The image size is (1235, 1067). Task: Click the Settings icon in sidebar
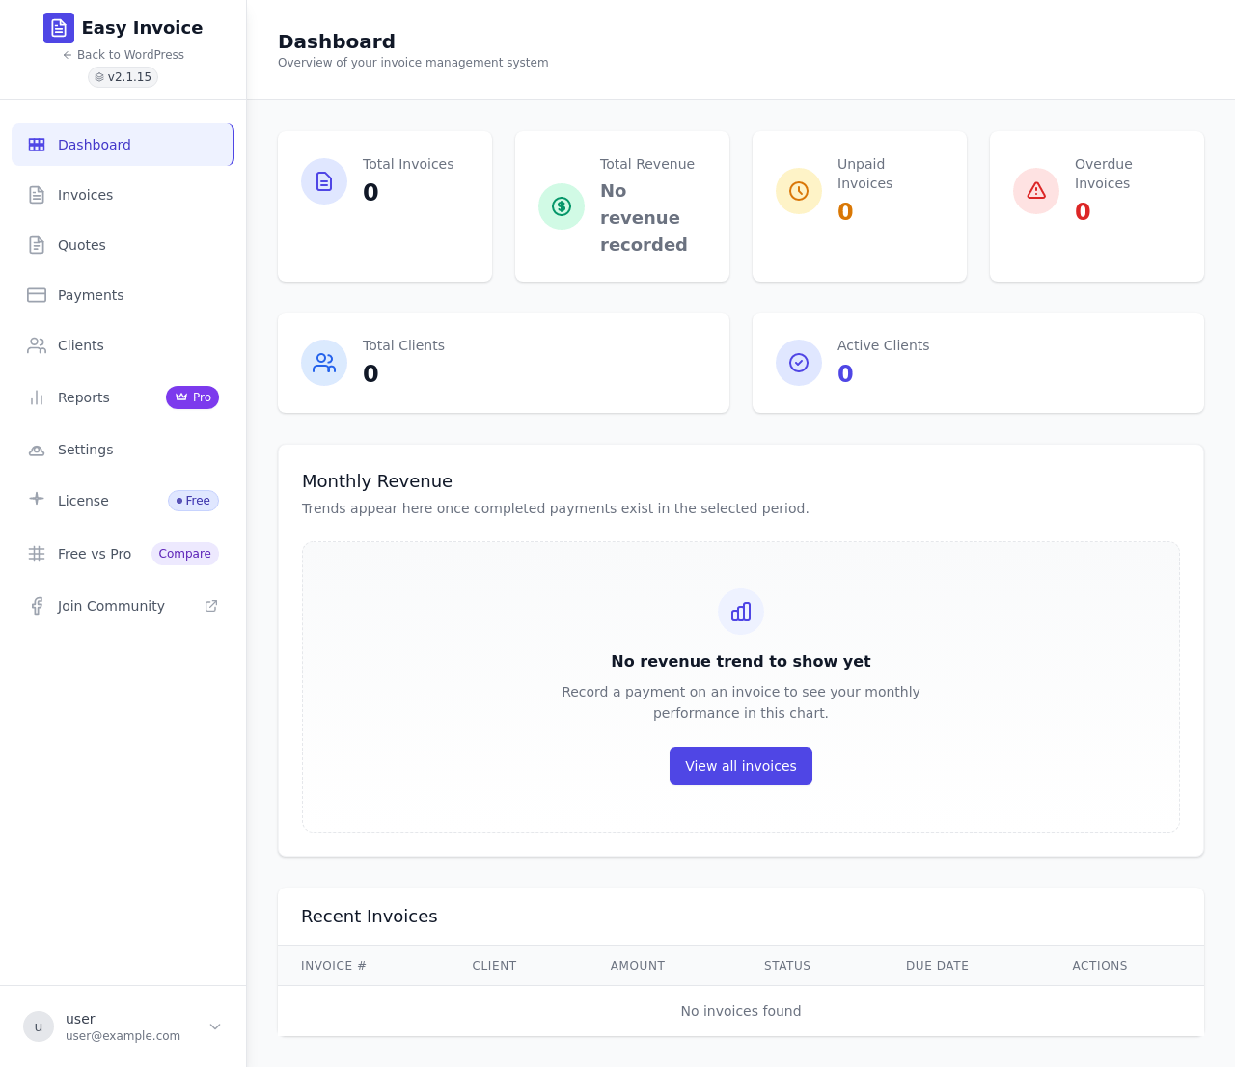click(37, 450)
